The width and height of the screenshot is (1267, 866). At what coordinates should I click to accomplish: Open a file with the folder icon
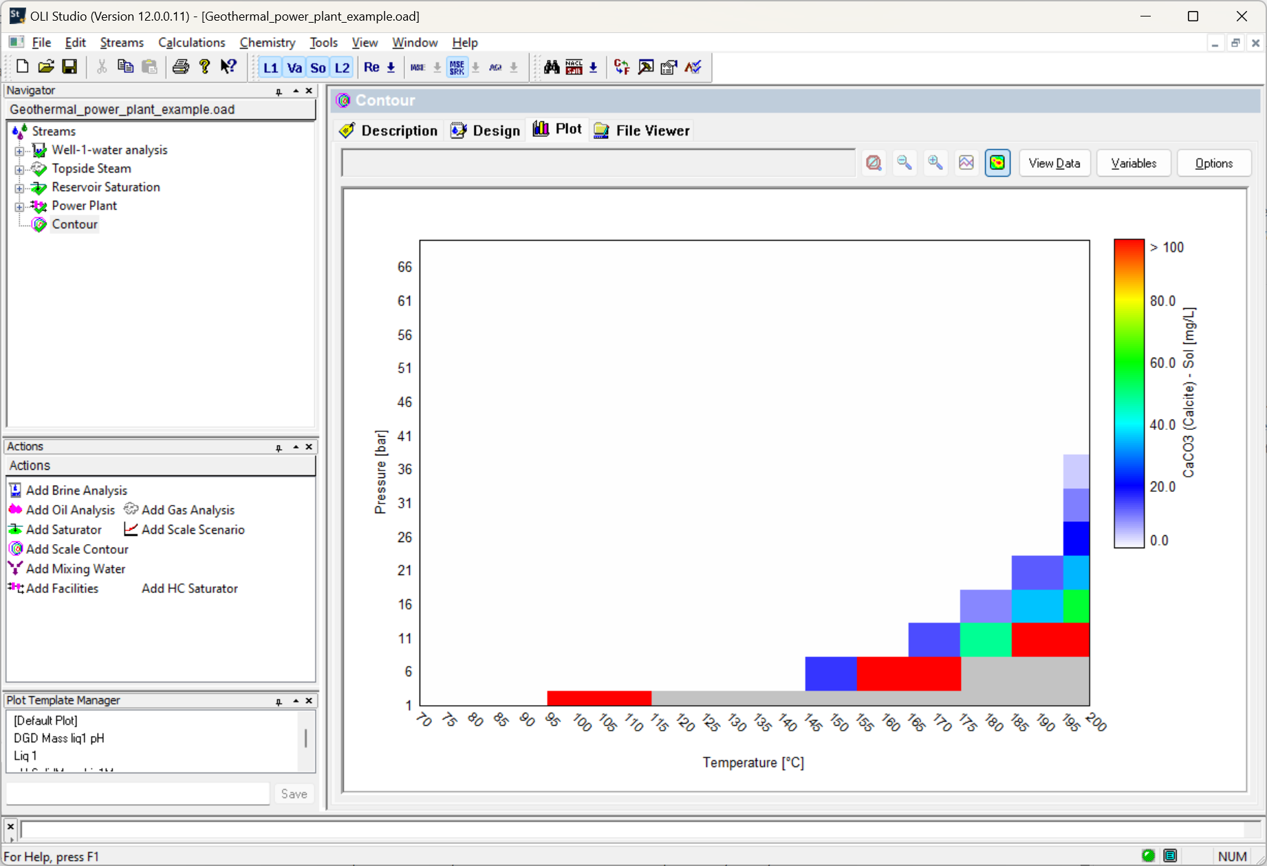pyautogui.click(x=45, y=67)
